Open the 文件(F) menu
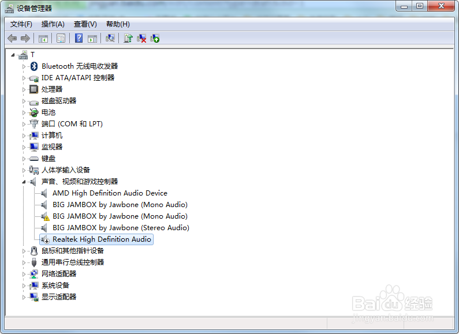Viewport: 459px width, 334px height. 21,24
